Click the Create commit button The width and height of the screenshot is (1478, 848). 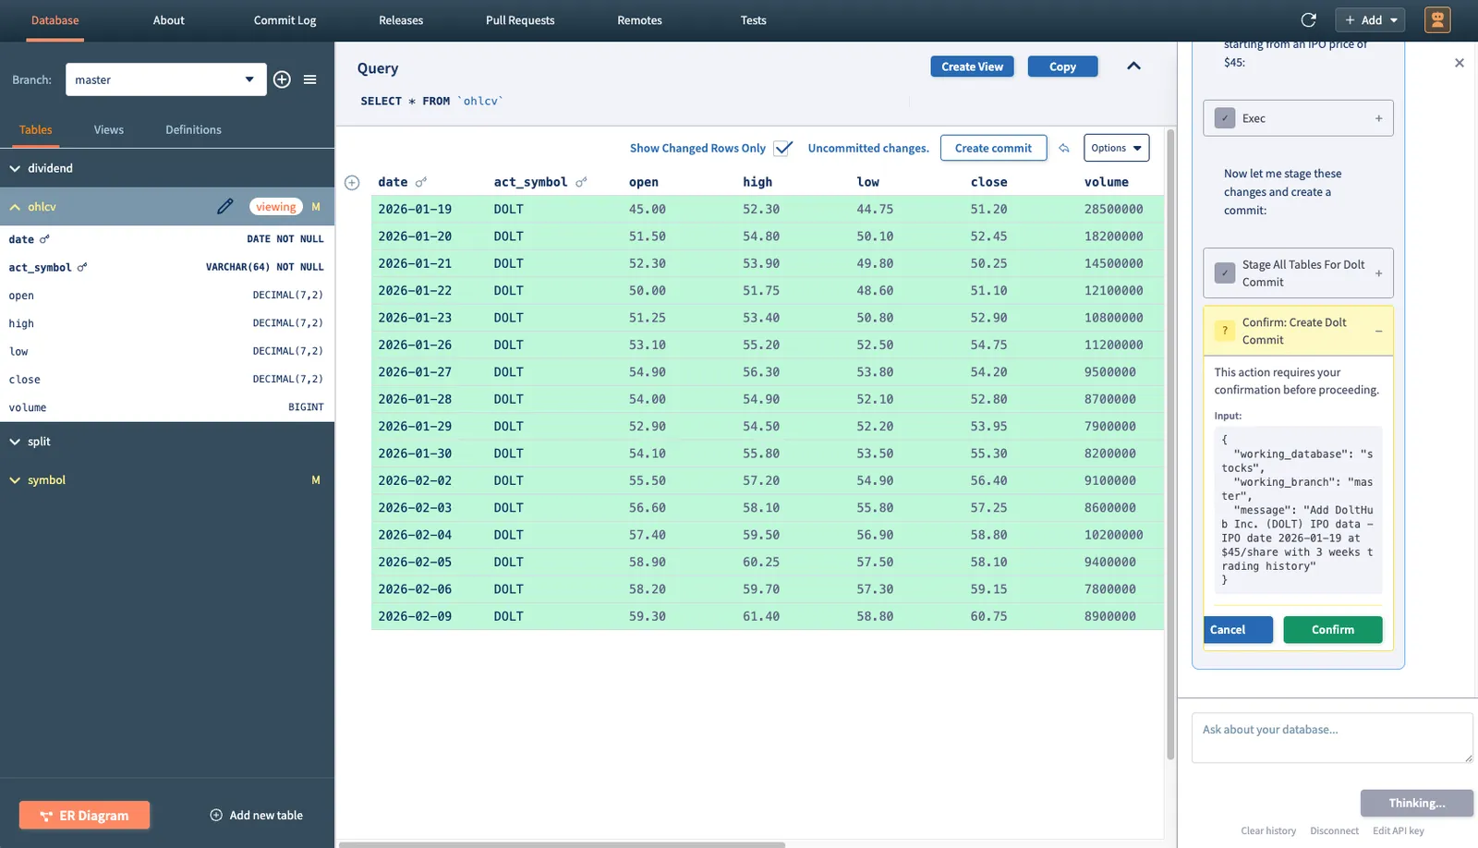[x=993, y=148]
